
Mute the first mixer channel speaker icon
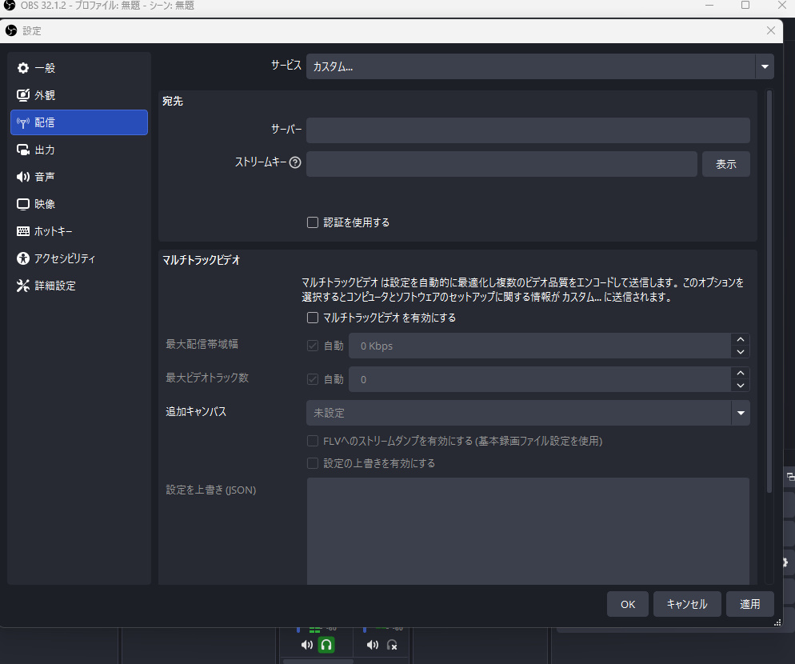[x=307, y=645]
